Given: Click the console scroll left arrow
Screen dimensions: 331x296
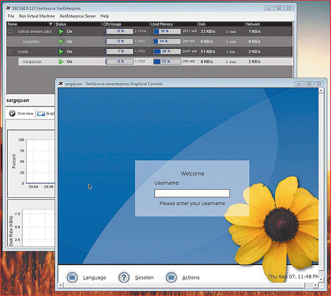Looking at the screenshot, I should coord(61,285).
